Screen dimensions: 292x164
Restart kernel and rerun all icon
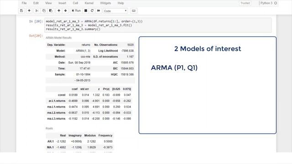click(x=99, y=11)
